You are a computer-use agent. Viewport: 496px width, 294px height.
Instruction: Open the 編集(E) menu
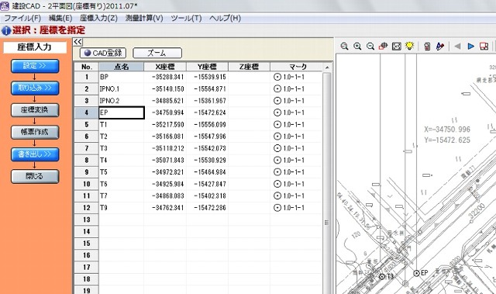click(x=60, y=19)
